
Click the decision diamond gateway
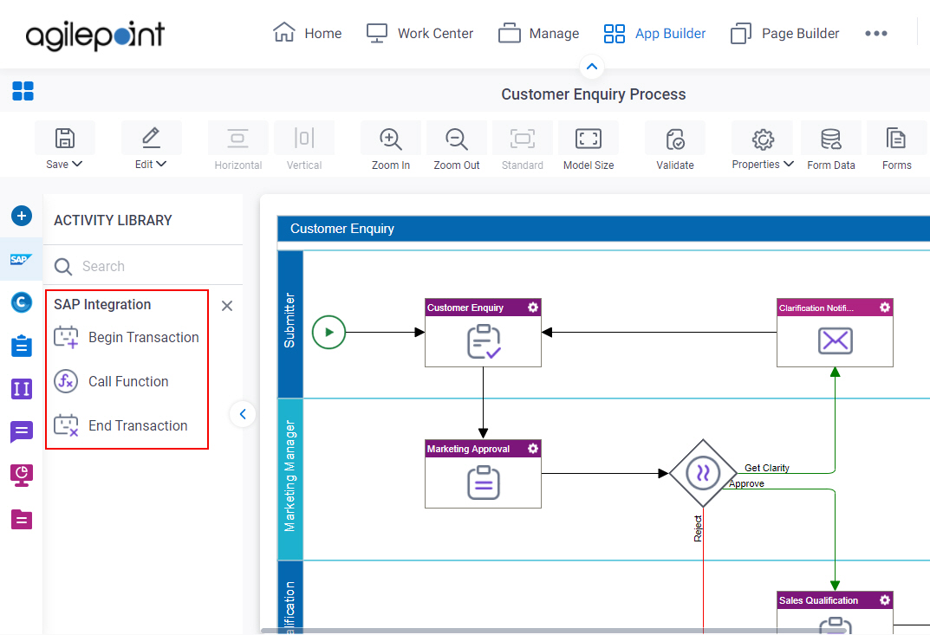pos(703,473)
